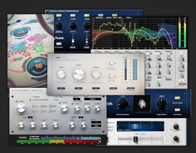Check the Input RMS checkbox
The image size is (196, 153).
click(30, 137)
